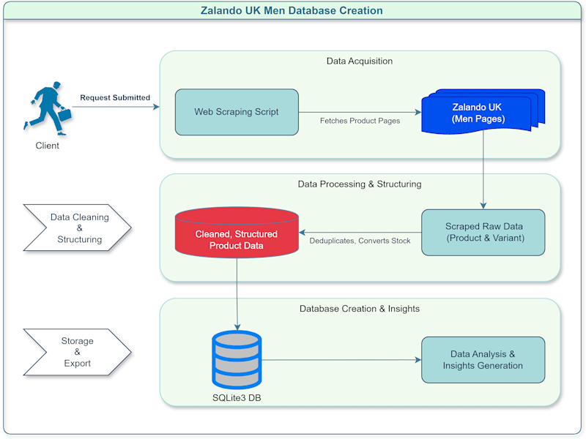The image size is (586, 439).
Task: Click the 'Data Acquisition' heading
Action: (x=360, y=61)
